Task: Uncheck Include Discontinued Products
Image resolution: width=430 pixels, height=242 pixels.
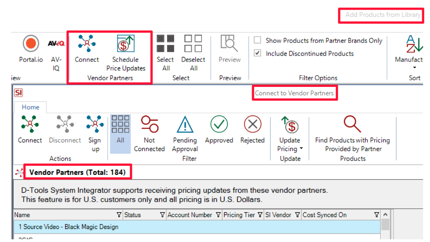Action: 257,53
